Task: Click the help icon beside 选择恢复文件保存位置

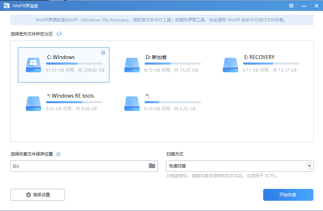Action: point(58,154)
